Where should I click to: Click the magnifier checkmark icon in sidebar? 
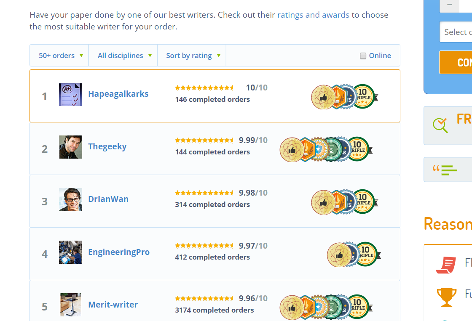click(x=440, y=125)
